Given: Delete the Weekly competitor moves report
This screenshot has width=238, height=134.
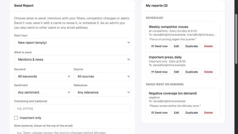Looking at the screenshot, I should [209, 46].
